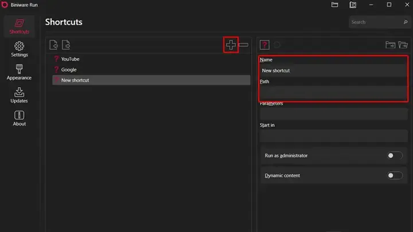Click the book icon in title bar
The image size is (413, 232).
352,5
